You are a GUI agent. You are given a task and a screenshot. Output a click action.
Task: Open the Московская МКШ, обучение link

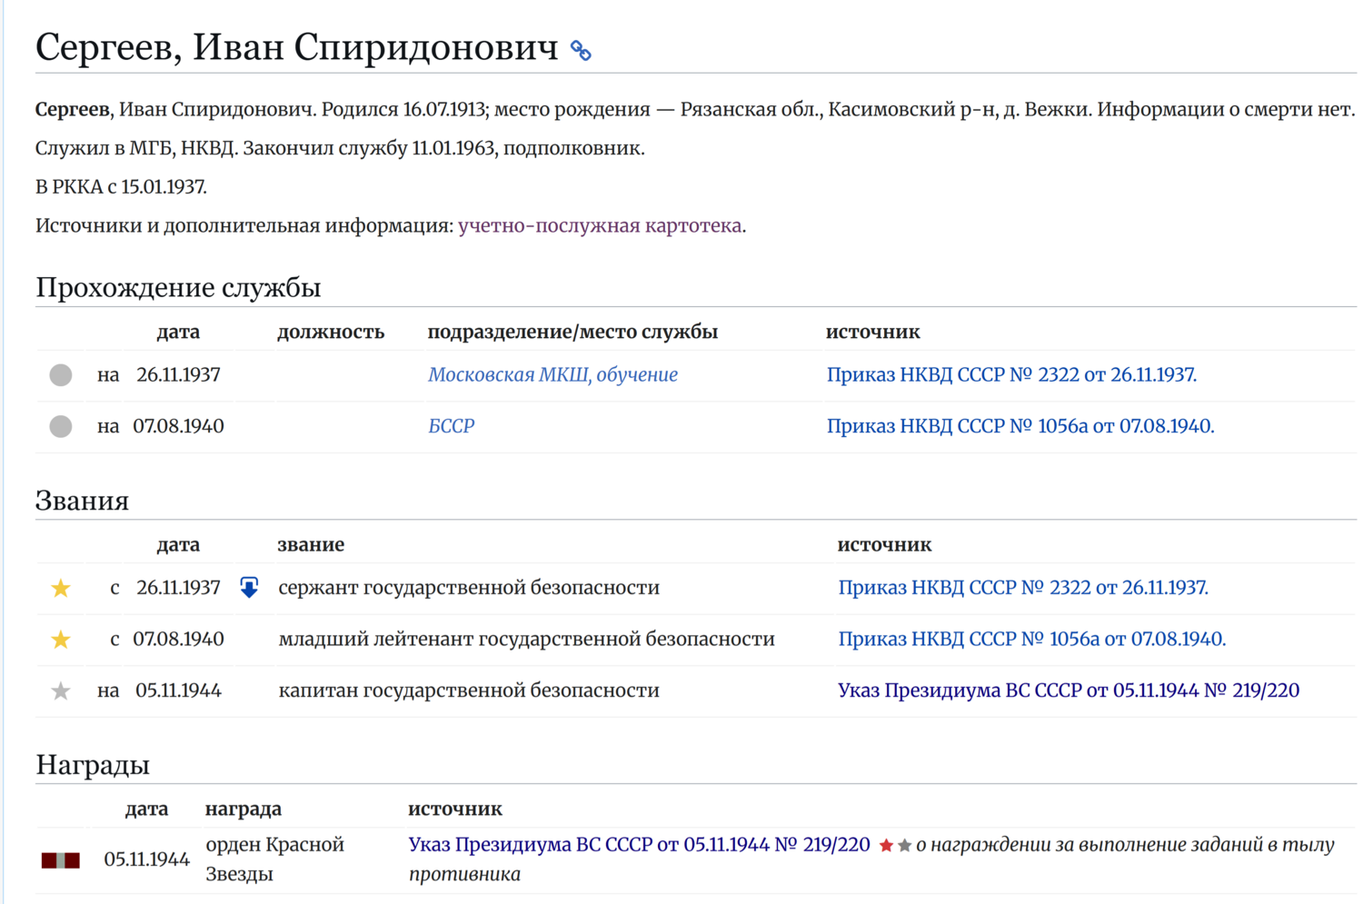point(552,374)
